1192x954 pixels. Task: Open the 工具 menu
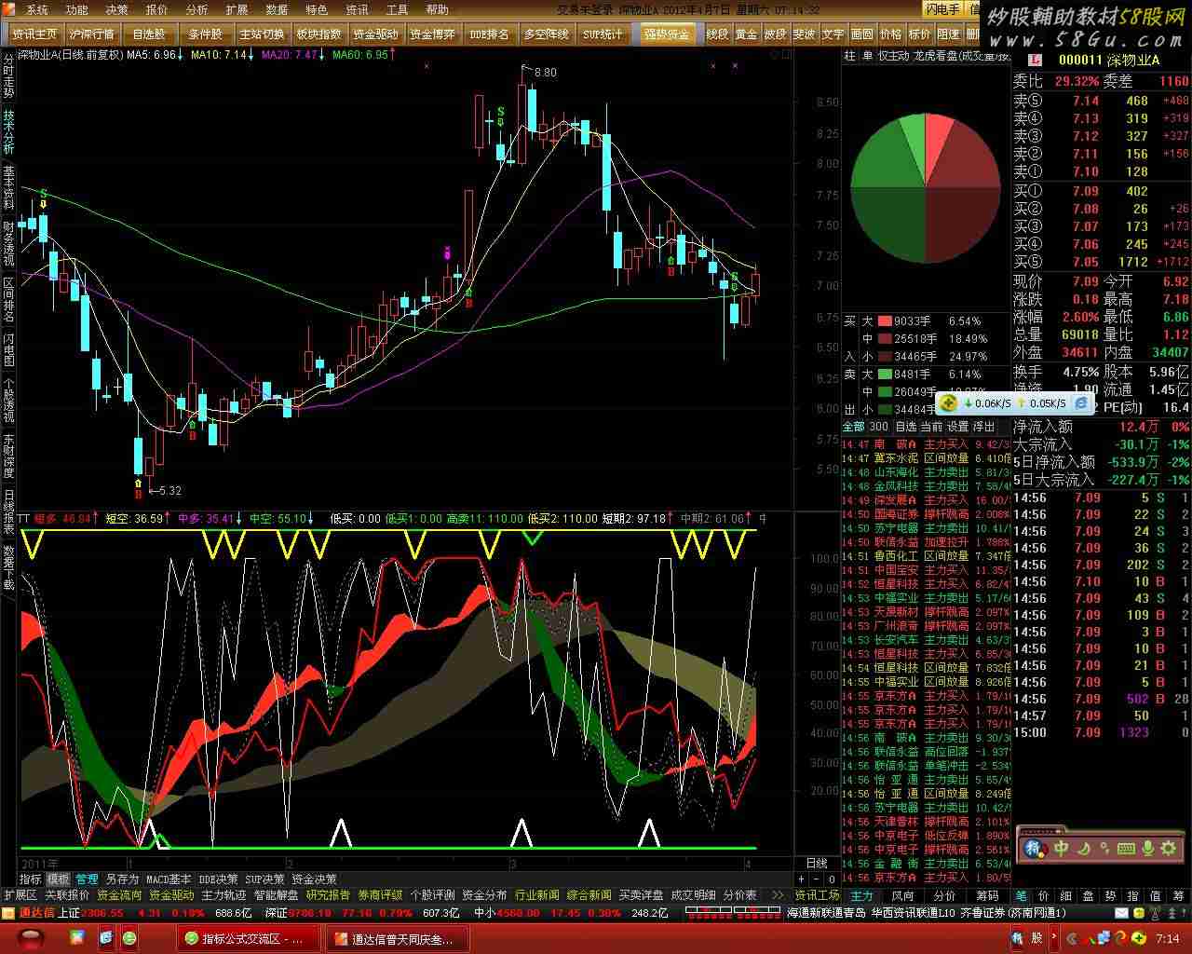point(397,10)
